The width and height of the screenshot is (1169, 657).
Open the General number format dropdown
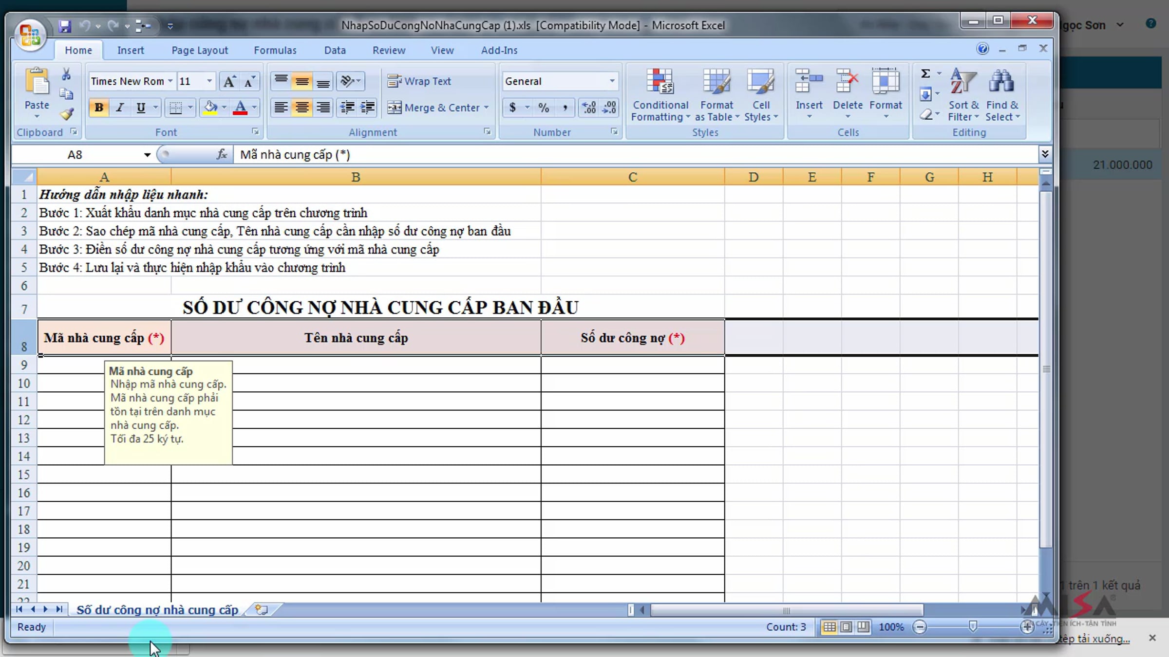[612, 81]
